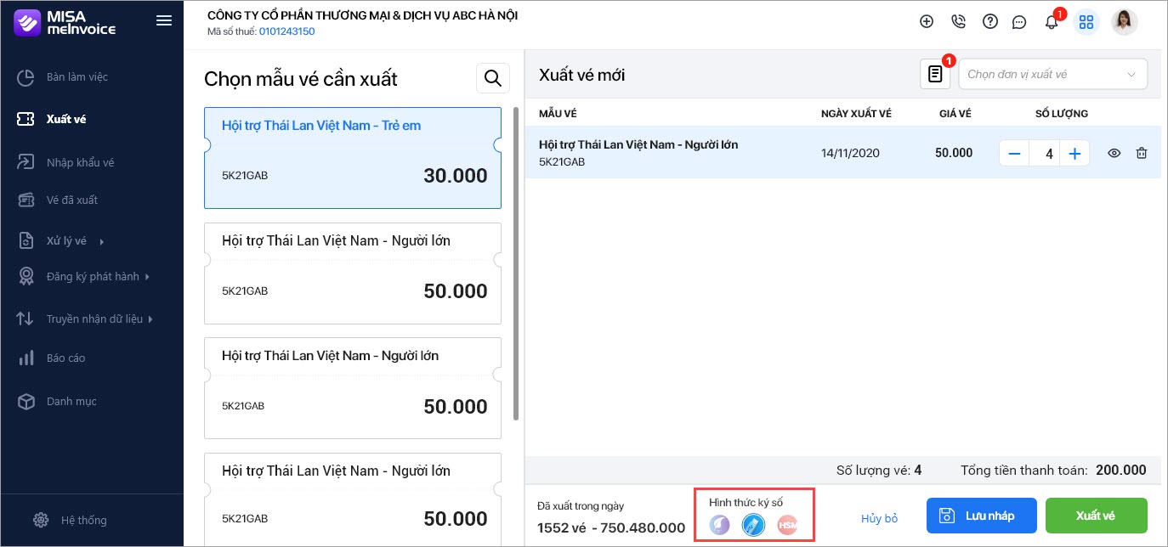Open the Chọn đơn vị xuất vé dropdown
This screenshot has width=1168, height=547.
1052,74
